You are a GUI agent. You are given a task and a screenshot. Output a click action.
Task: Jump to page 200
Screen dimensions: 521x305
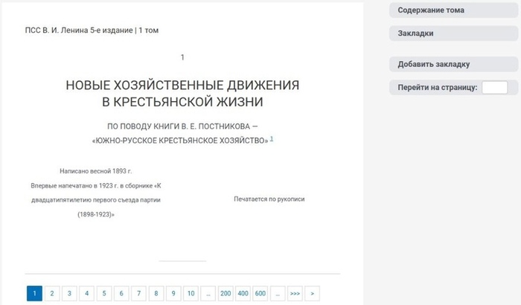pos(226,293)
